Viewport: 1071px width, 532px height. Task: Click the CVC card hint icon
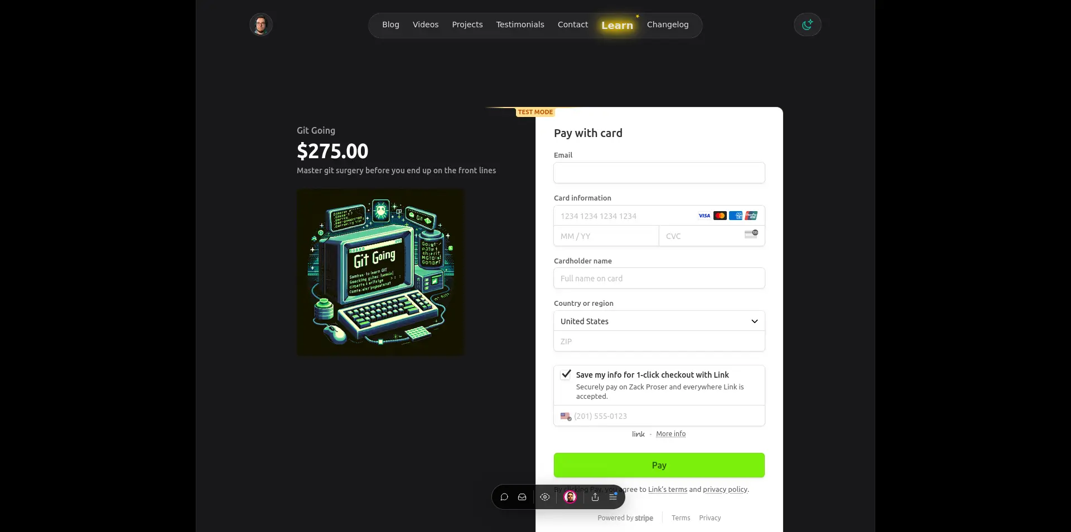click(x=751, y=234)
